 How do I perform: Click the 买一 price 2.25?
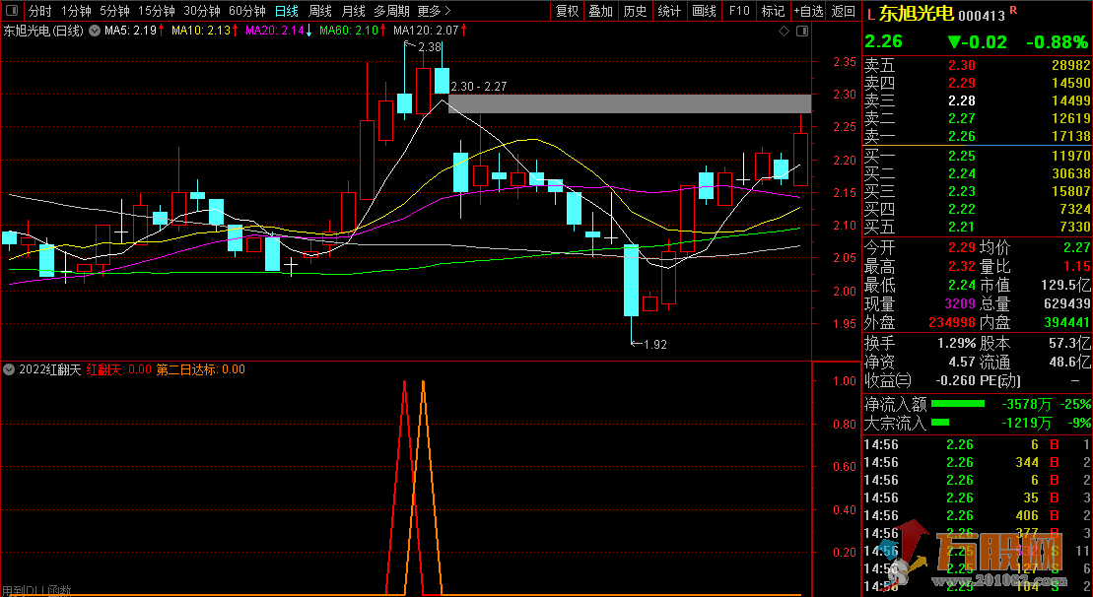[x=961, y=156]
